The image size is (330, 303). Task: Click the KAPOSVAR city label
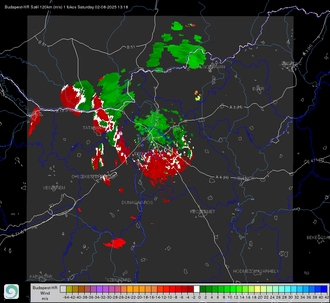41,276
